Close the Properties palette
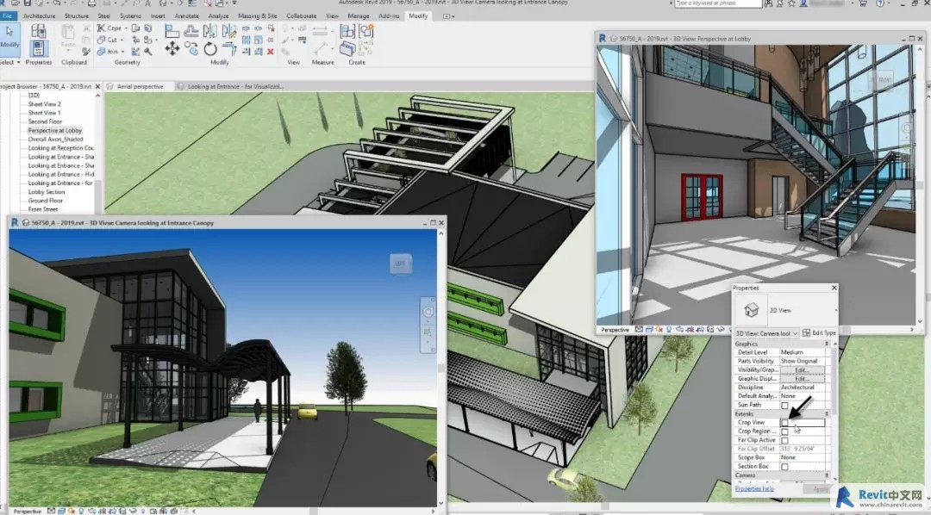Image resolution: width=931 pixels, height=515 pixels. [834, 288]
